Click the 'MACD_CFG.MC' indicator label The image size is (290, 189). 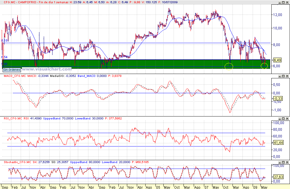click(x=15, y=76)
